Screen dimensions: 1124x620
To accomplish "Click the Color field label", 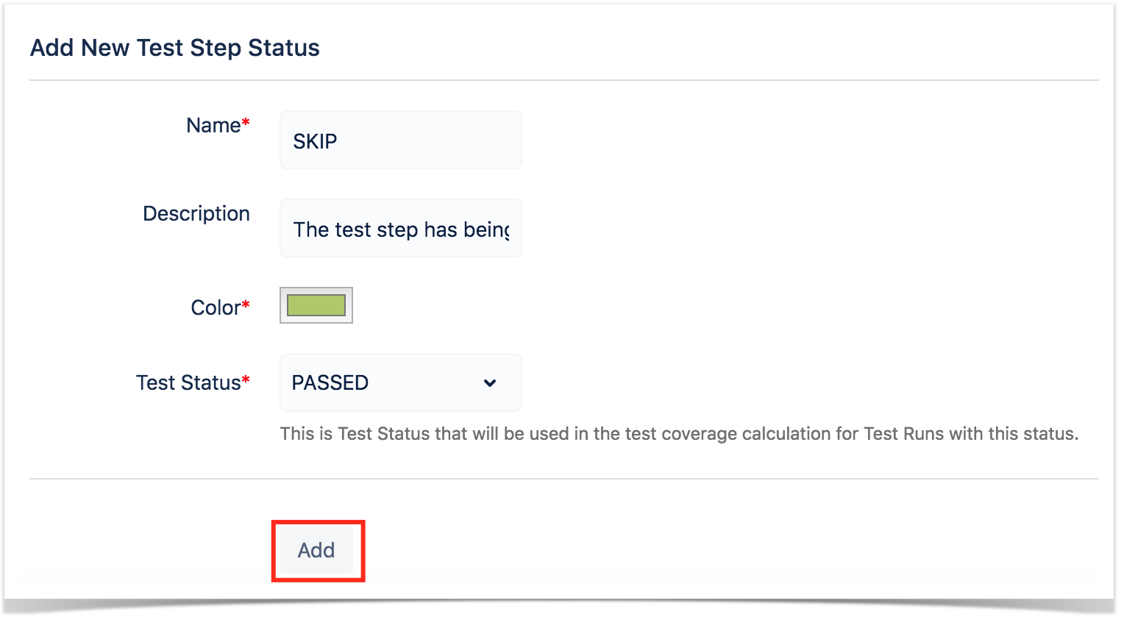I will click(x=216, y=307).
